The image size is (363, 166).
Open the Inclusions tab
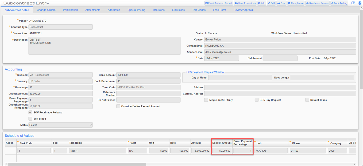point(159,10)
